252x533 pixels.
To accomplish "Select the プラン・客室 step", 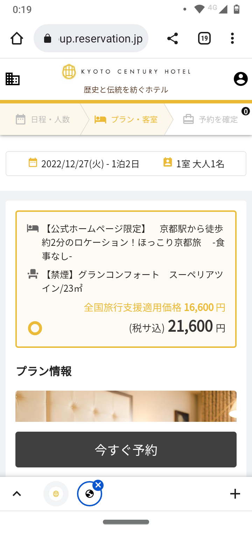I will coord(126,120).
